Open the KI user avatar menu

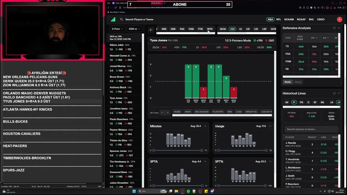click(x=339, y=19)
